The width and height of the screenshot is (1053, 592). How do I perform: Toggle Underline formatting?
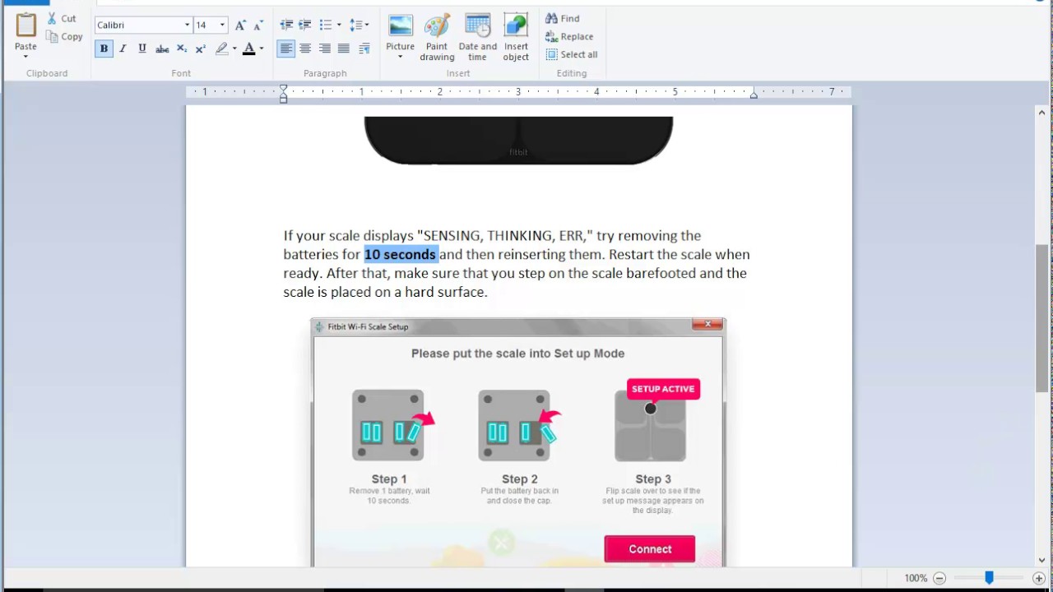point(141,49)
